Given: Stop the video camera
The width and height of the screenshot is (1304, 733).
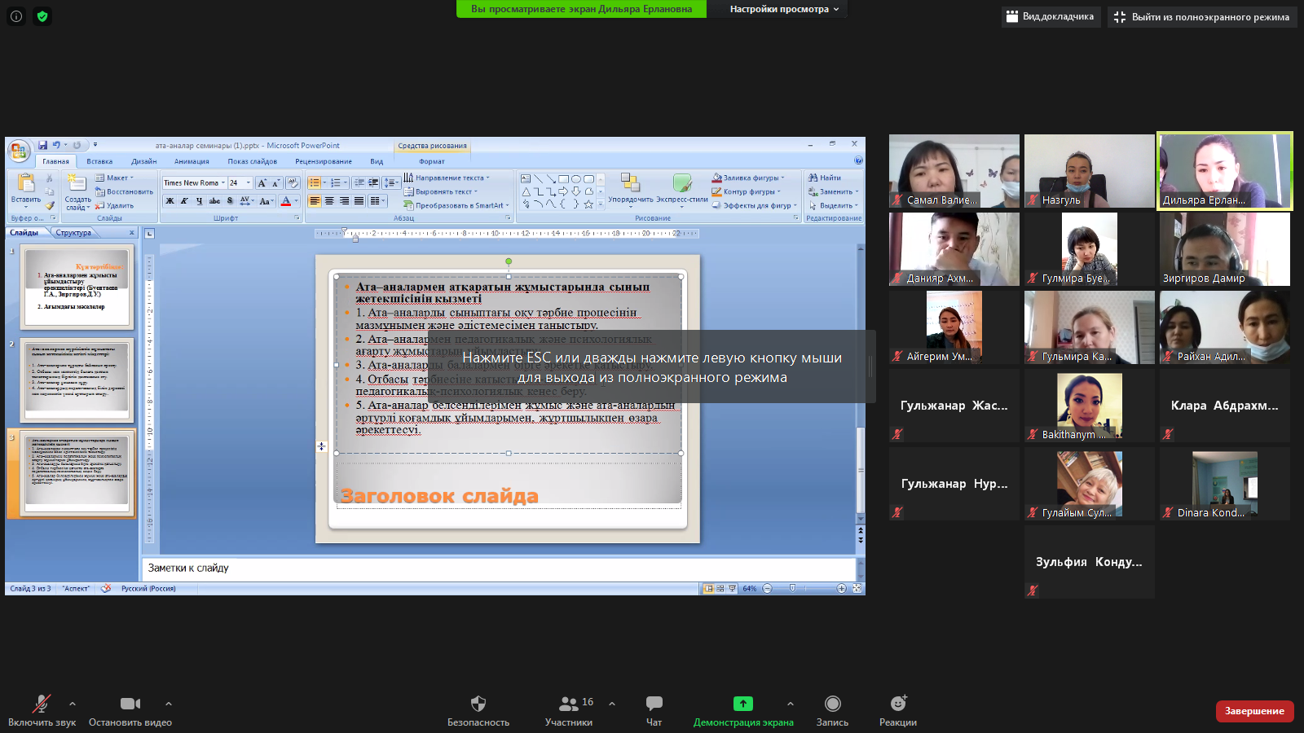Looking at the screenshot, I should point(130,704).
